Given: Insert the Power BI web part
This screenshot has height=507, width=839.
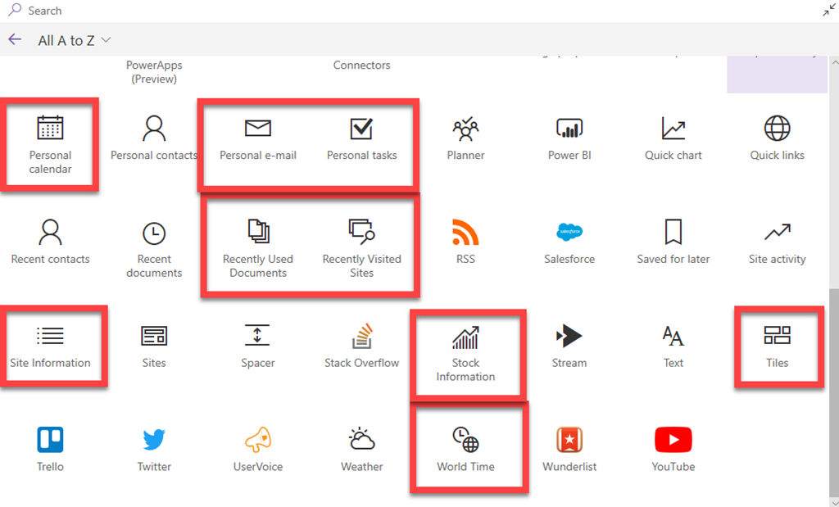Looking at the screenshot, I should pyautogui.click(x=569, y=139).
